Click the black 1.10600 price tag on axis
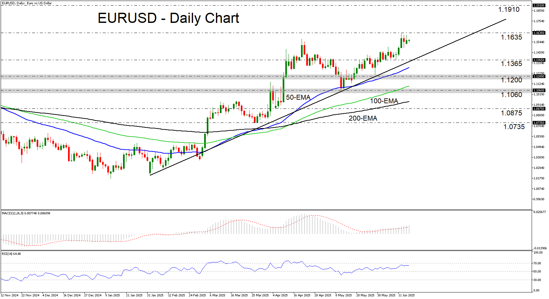The image size is (549, 299). coord(539,90)
